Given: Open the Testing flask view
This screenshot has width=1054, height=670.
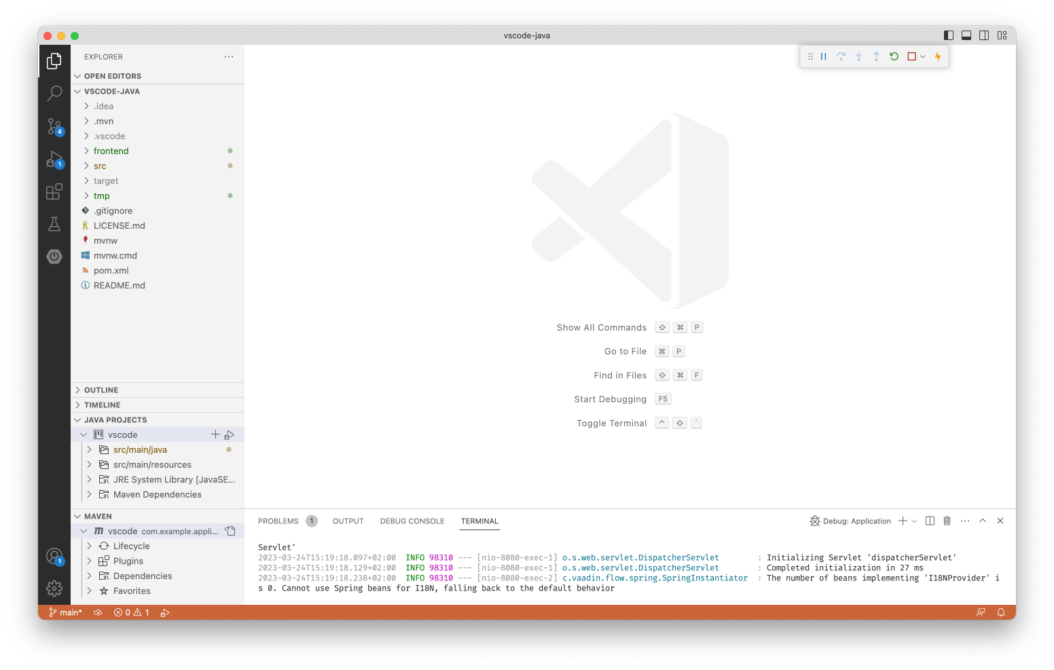Looking at the screenshot, I should click(54, 224).
